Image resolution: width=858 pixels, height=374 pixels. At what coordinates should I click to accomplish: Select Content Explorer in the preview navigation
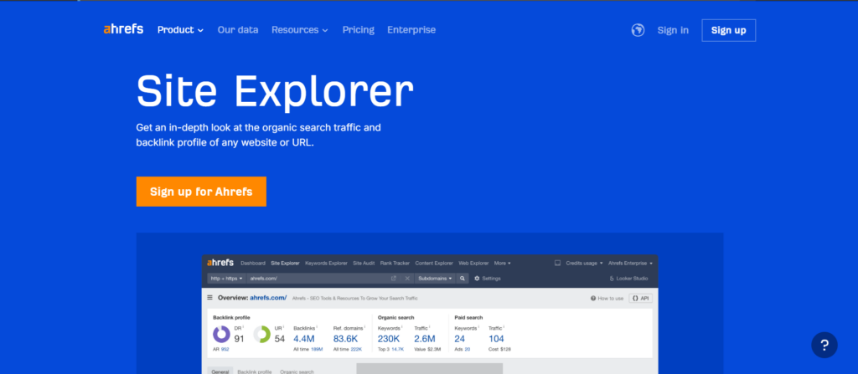click(434, 263)
